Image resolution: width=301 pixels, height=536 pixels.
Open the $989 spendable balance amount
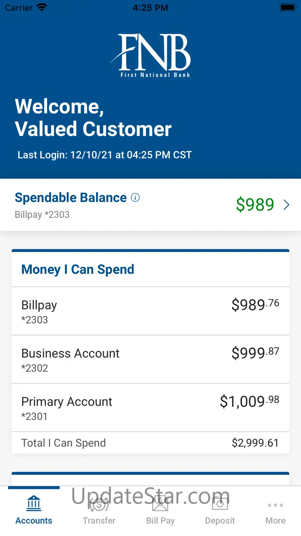point(255,205)
